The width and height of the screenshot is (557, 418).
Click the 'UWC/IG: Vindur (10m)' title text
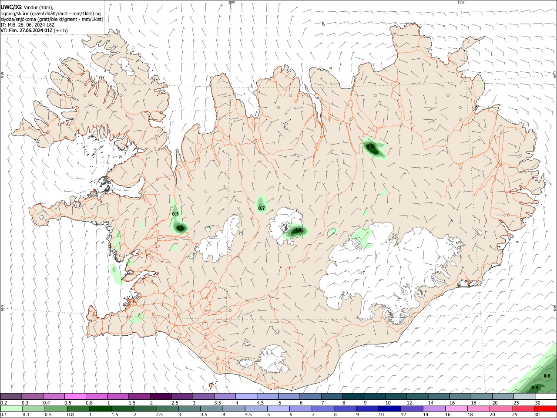[27, 7]
